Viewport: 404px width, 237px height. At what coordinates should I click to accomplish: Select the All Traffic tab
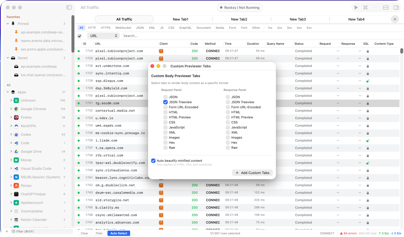124,19
